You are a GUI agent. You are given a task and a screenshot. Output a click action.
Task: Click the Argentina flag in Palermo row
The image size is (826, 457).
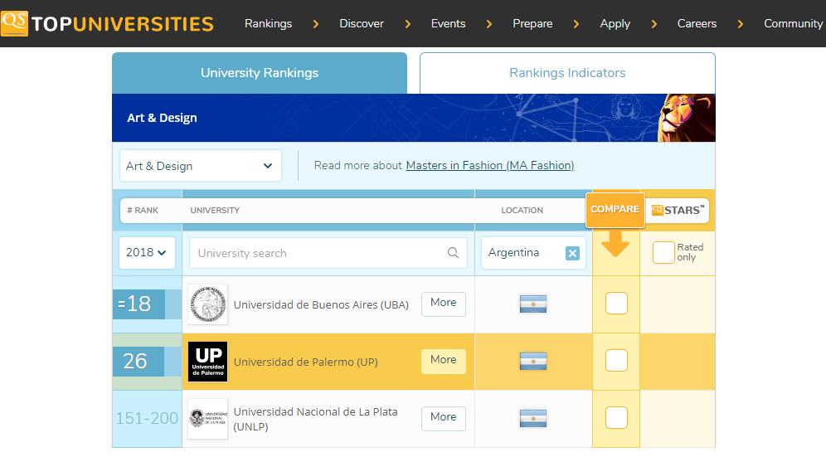(x=533, y=361)
